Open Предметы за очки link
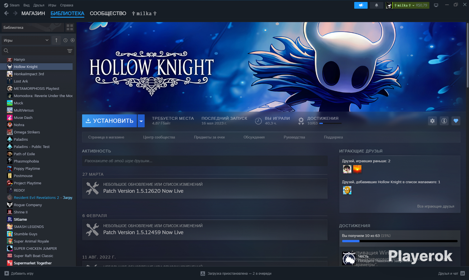Image resolution: width=469 pixels, height=280 pixels. tap(209, 137)
